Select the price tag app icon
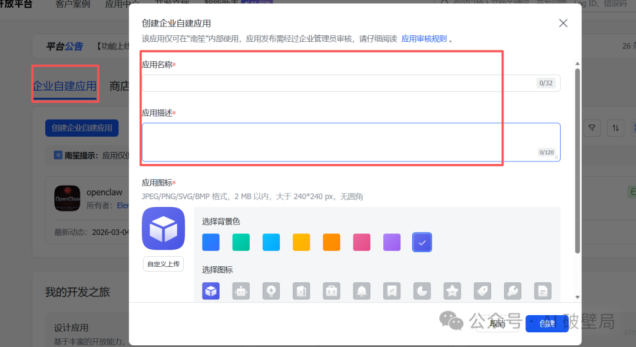 point(482,291)
